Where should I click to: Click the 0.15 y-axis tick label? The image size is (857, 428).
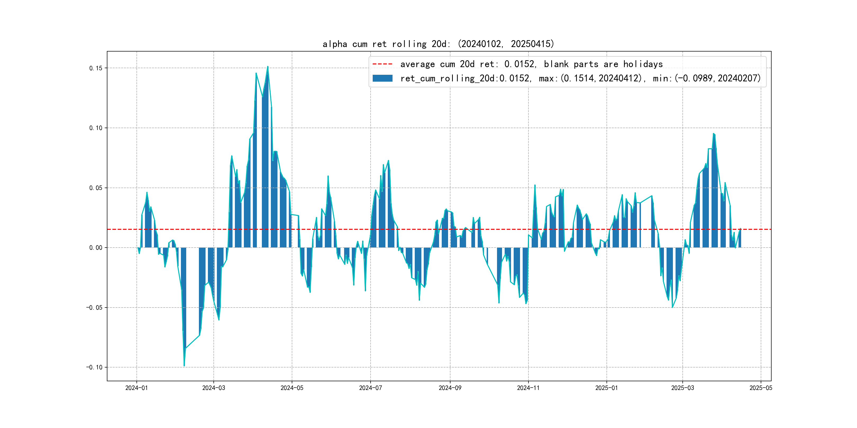[95, 68]
